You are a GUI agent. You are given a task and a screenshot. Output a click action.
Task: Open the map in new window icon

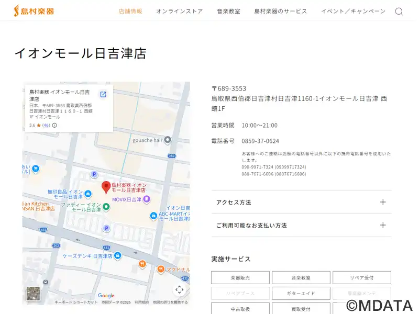(103, 94)
